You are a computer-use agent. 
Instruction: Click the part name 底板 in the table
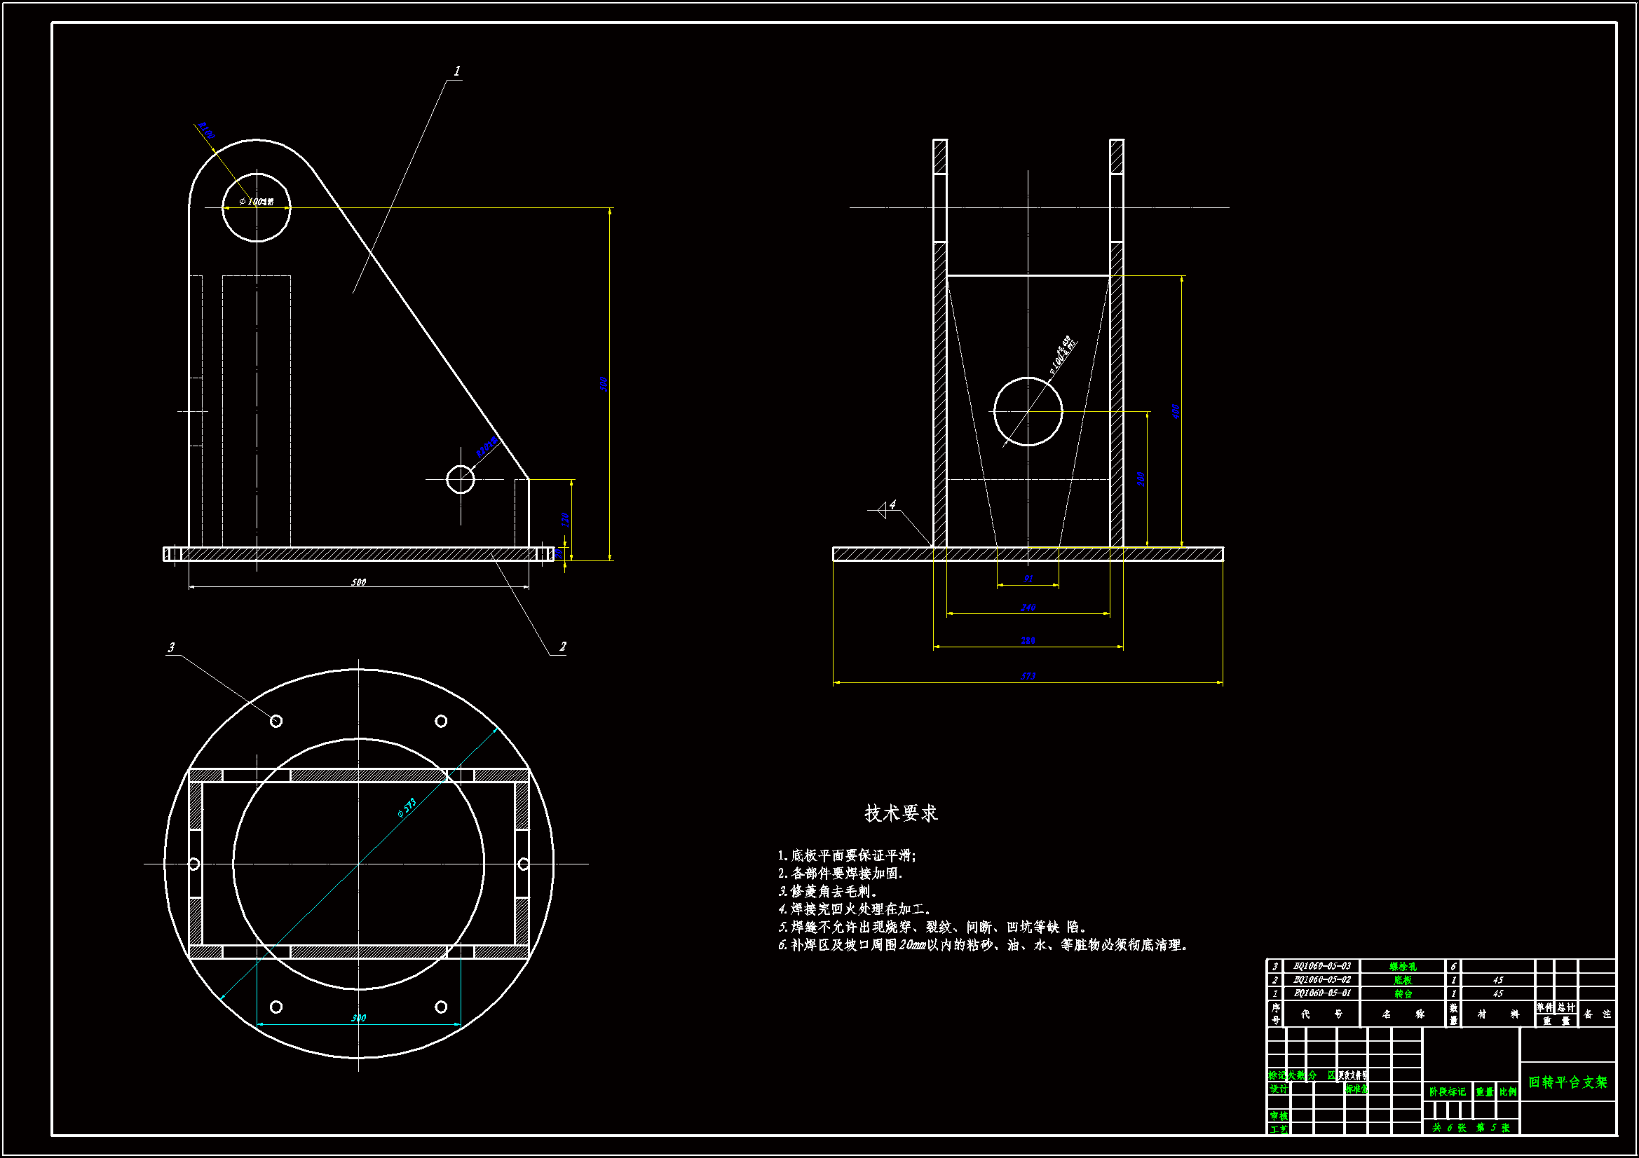pyautogui.click(x=1402, y=979)
